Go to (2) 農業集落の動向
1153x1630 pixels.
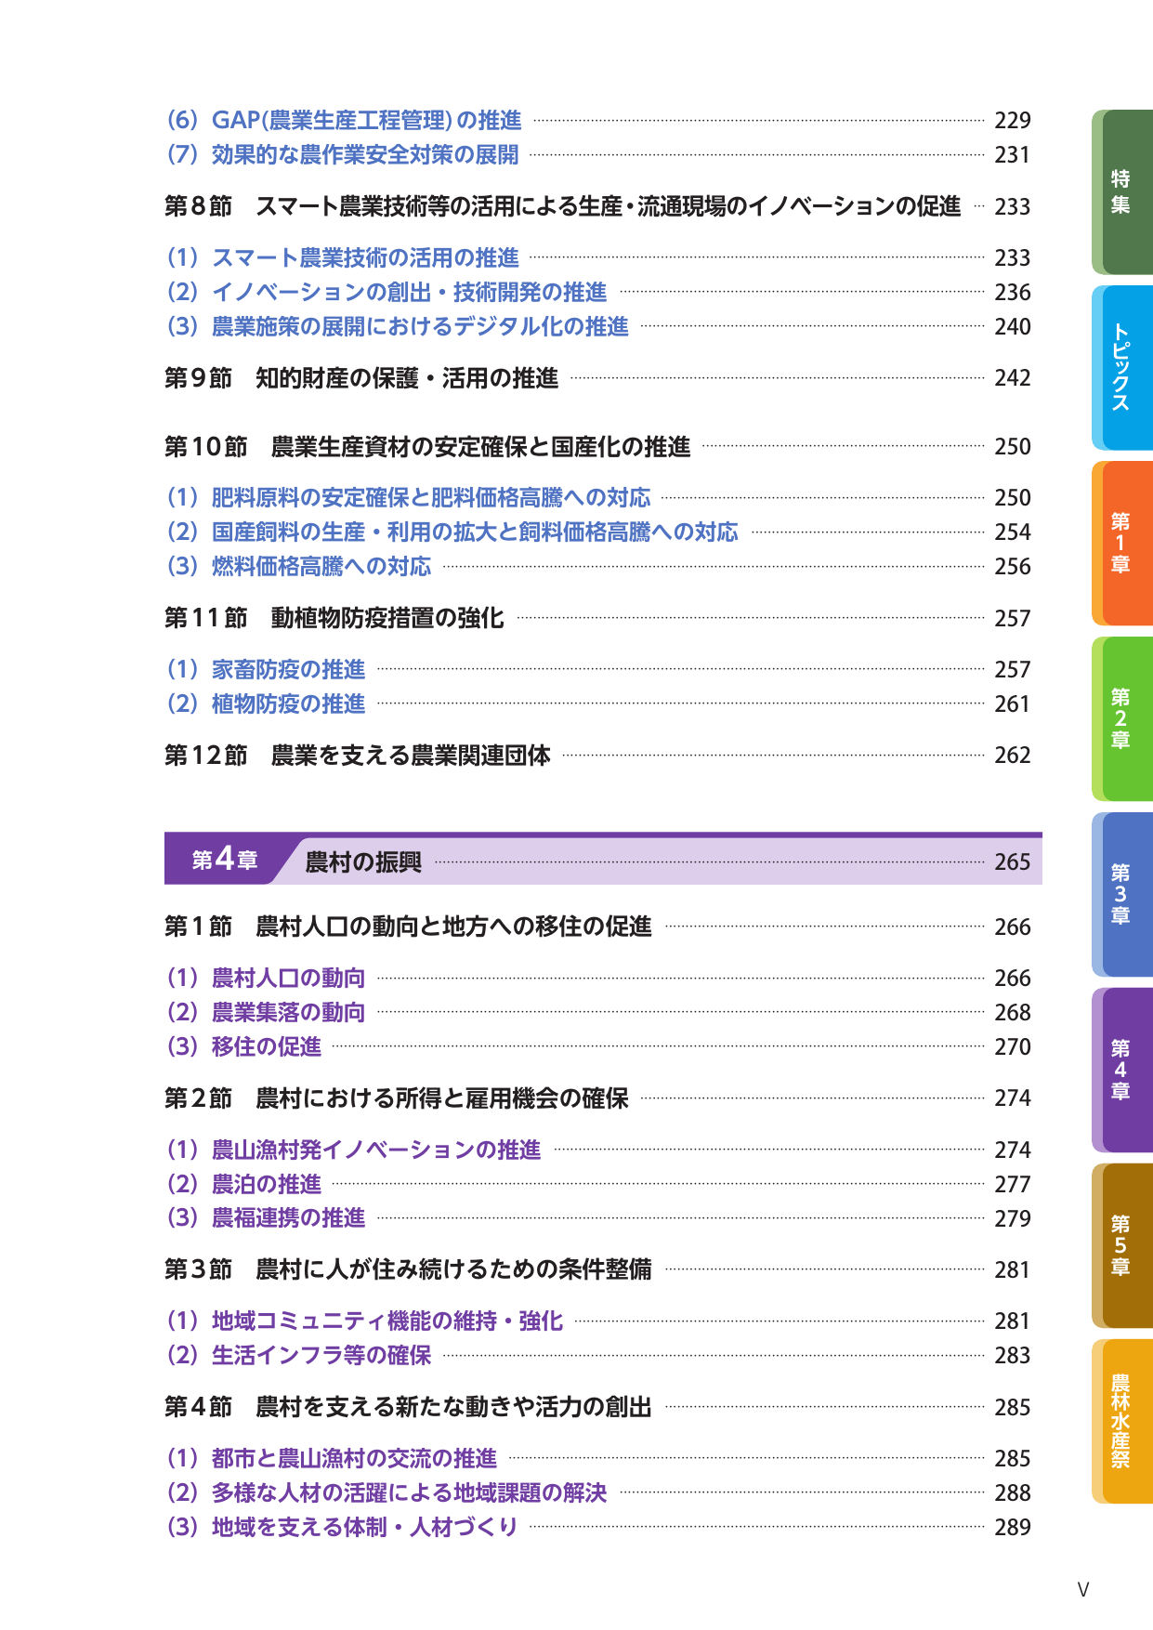tap(266, 1012)
